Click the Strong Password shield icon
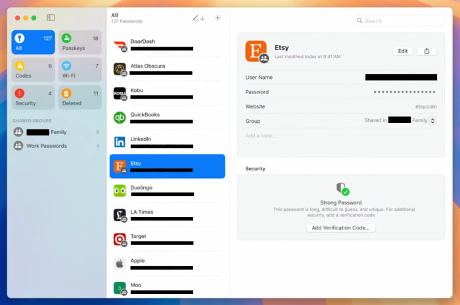 click(x=342, y=189)
